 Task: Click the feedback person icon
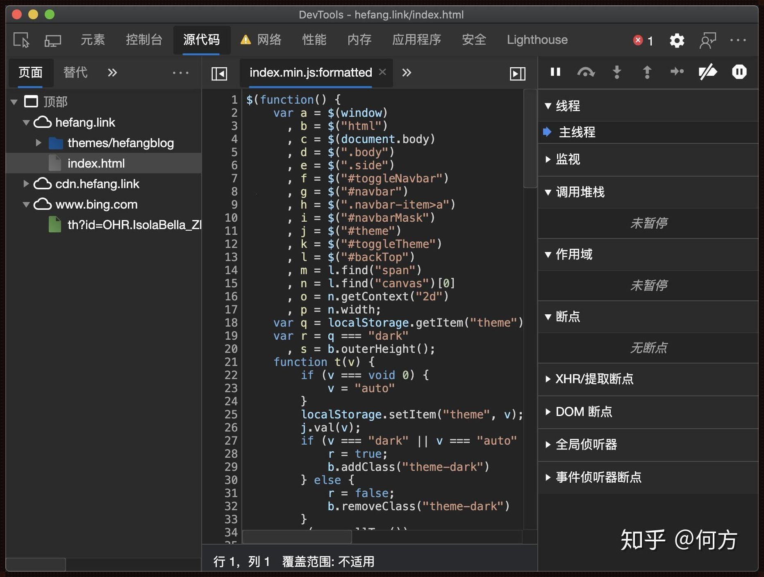coord(708,40)
